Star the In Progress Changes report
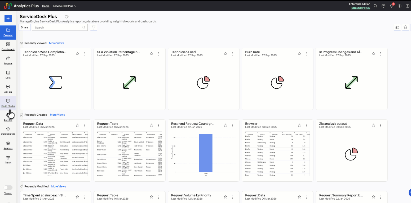The width and height of the screenshot is (411, 203). tap(374, 54)
